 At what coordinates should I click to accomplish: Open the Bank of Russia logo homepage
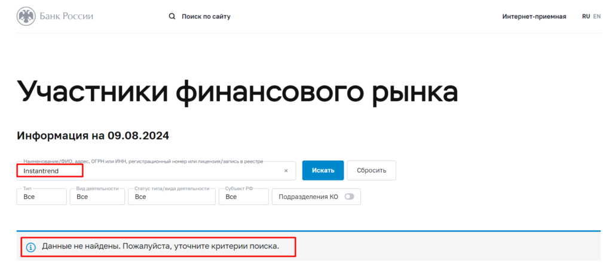(26, 16)
